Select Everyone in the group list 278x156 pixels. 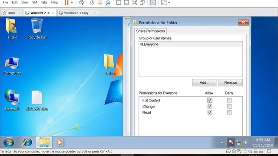(191, 44)
